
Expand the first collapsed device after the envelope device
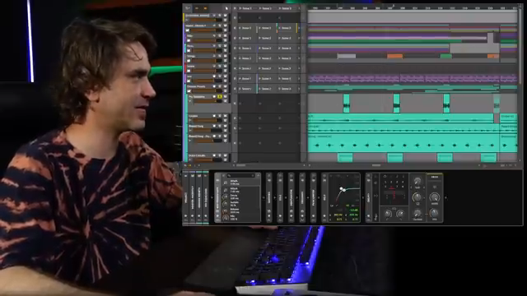tap(269, 197)
